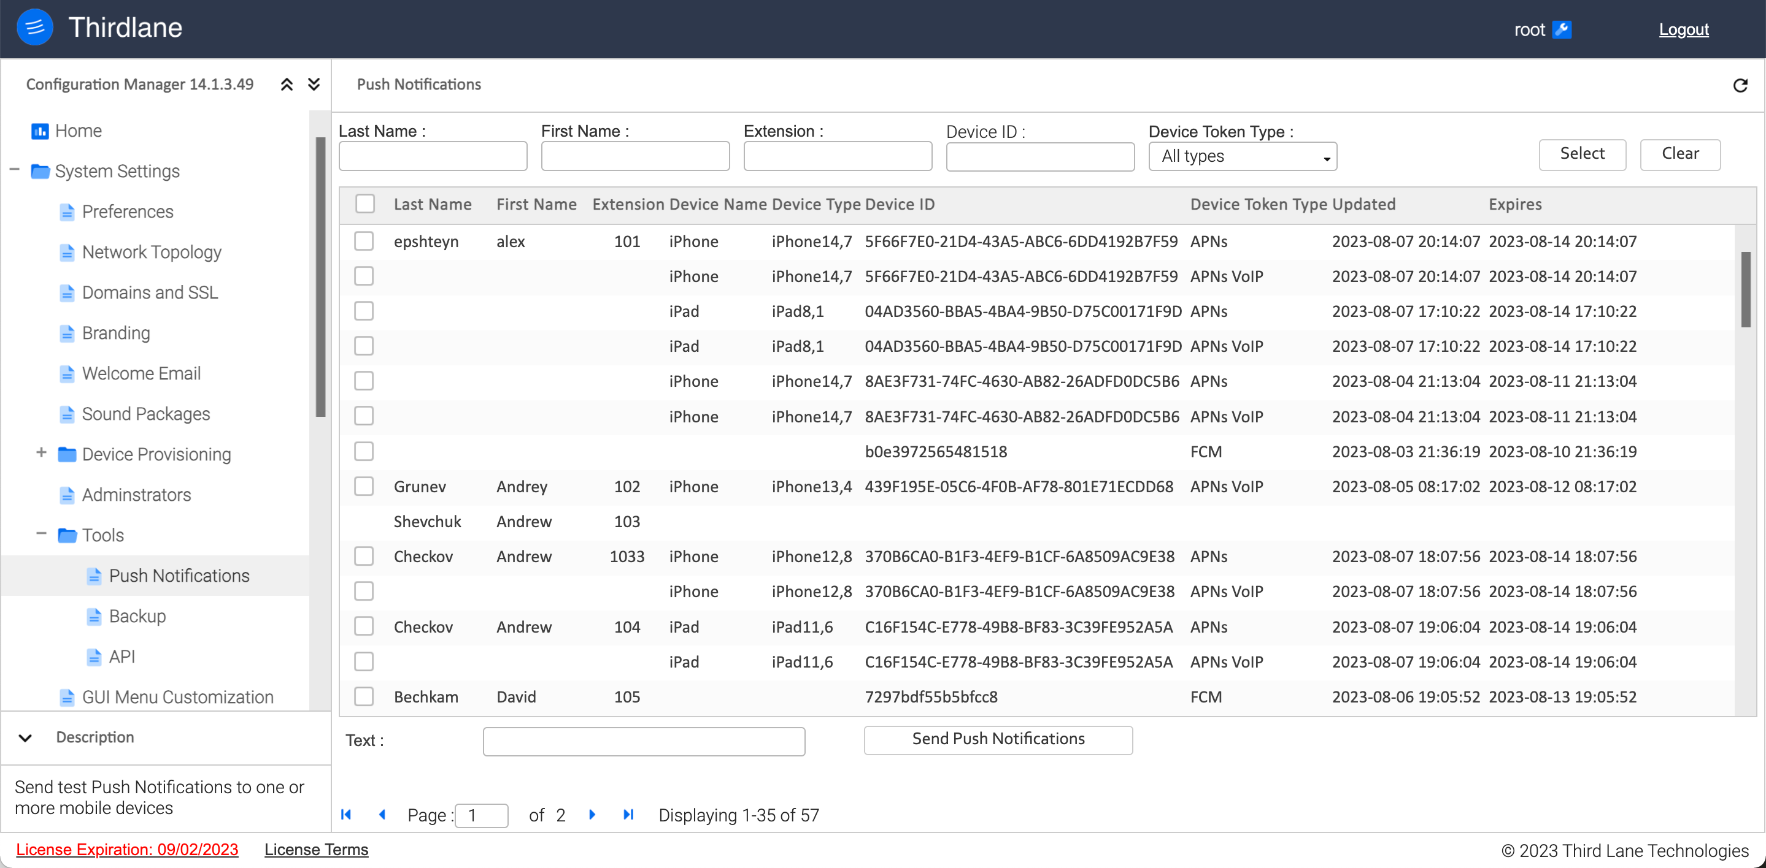
Task: Toggle the checkbox for epshteyn alex row
Action: tap(366, 241)
